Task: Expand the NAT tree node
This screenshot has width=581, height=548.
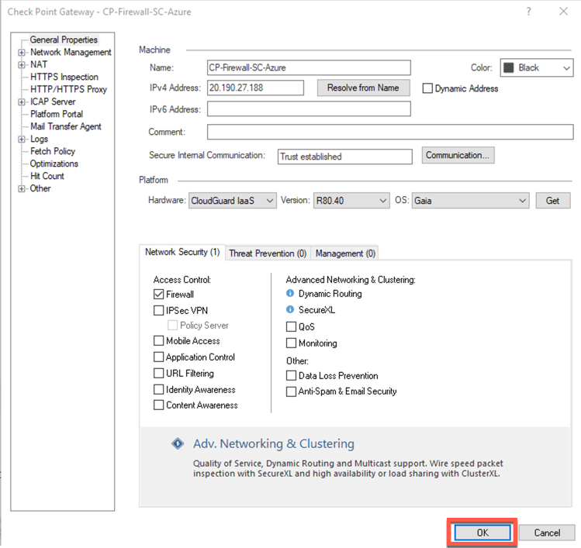Action: point(22,64)
